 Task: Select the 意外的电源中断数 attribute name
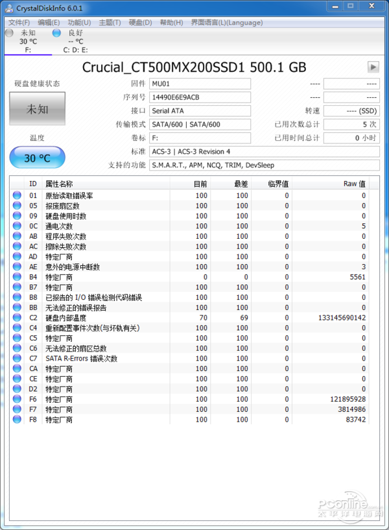coord(73,267)
